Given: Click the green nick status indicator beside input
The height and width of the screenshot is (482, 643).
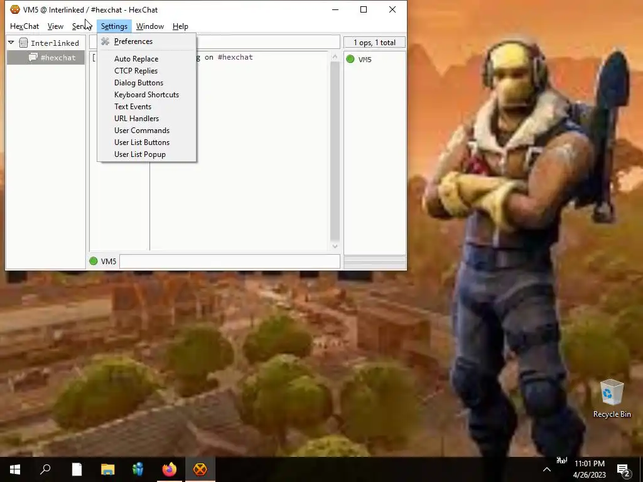Looking at the screenshot, I should [94, 261].
